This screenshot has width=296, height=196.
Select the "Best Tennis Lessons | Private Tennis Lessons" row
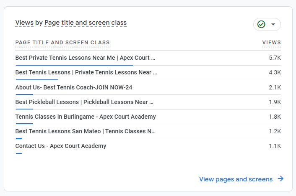[86, 72]
